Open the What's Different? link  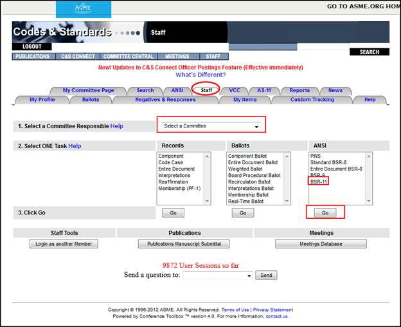201,75
